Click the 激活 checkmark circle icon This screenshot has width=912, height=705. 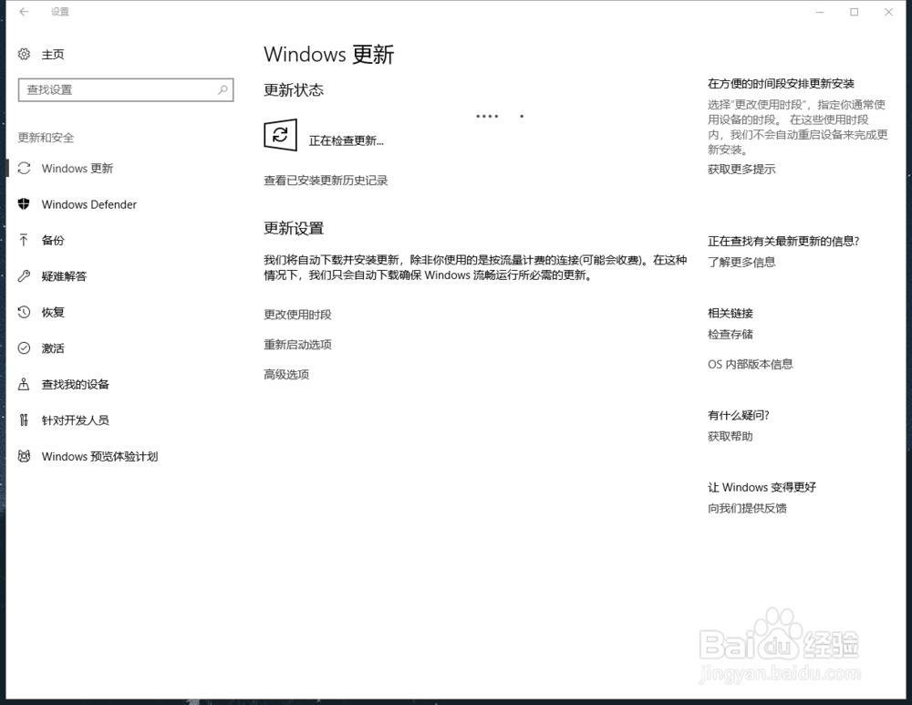[x=24, y=347]
